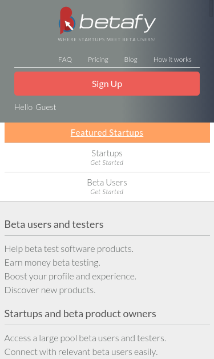This screenshot has height=359, width=214.
Task: Click the scrollbar thumb at page top
Action: [x=212, y=8]
